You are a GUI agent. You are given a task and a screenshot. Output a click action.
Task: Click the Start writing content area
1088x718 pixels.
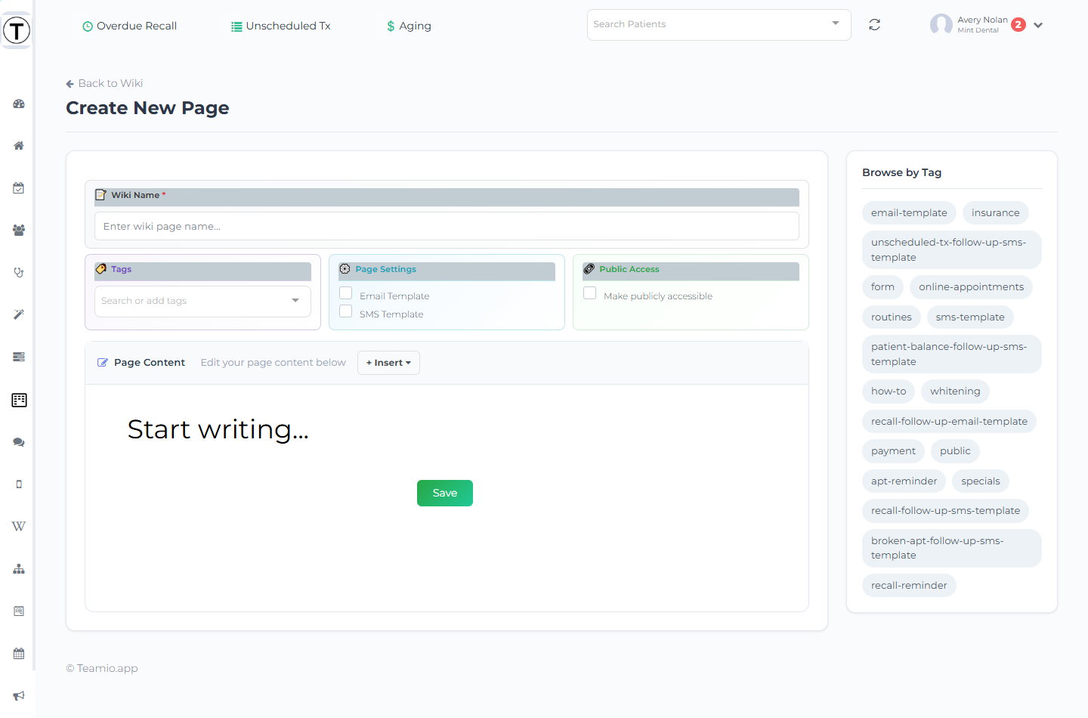(218, 430)
